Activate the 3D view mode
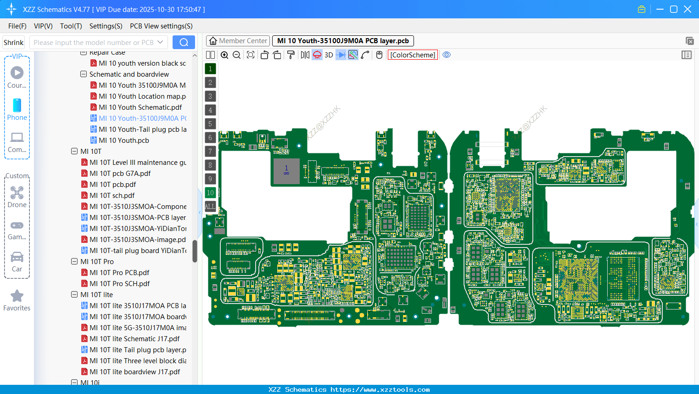 tap(328, 55)
